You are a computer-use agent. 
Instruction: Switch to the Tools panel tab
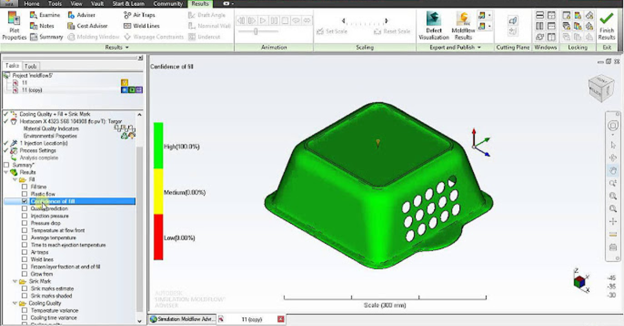click(30, 66)
